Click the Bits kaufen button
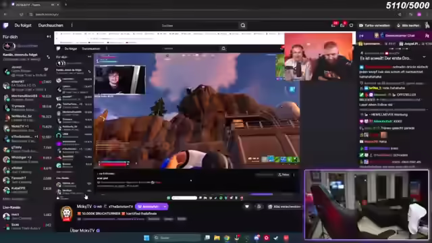 pos(408,26)
